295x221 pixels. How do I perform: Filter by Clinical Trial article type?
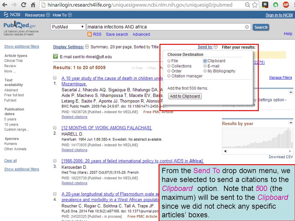pos(14,61)
